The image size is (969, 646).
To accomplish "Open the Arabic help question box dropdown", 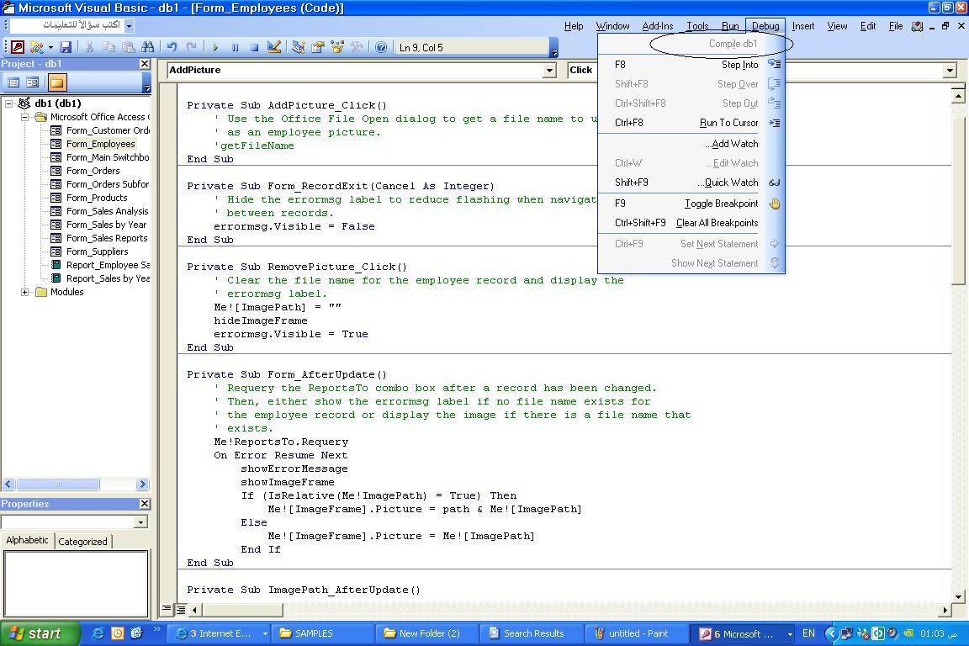I will tap(130, 26).
